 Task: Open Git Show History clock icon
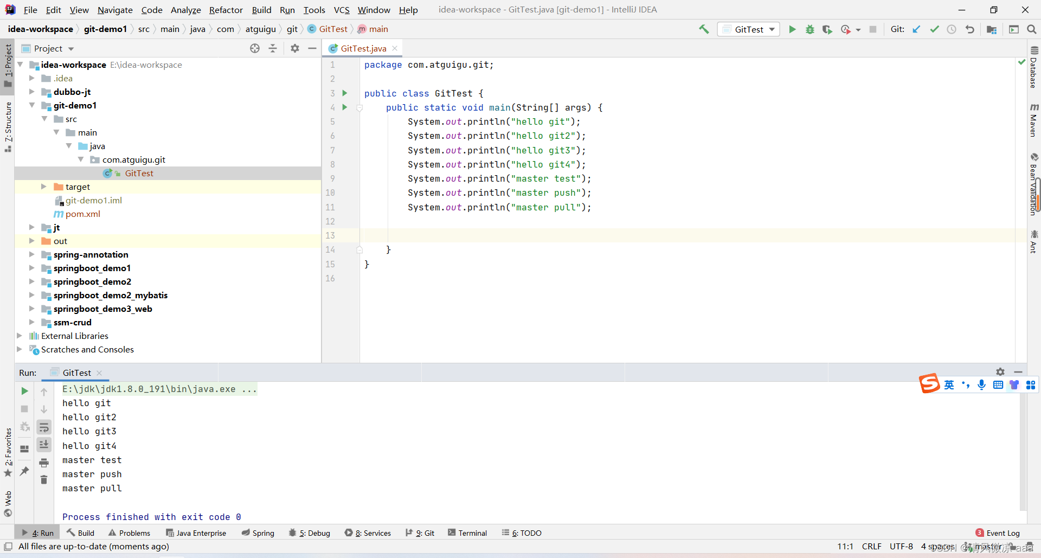(952, 29)
